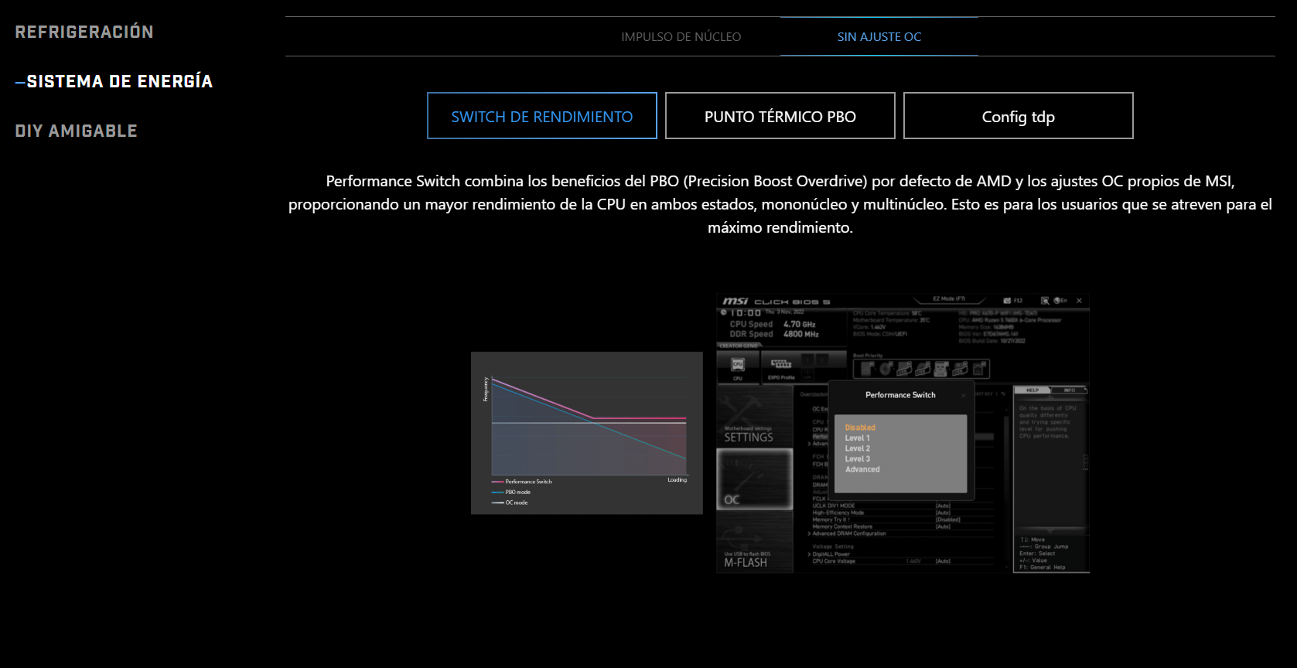Close the Performance Switch popup with X
1297x668 pixels.
964,395
